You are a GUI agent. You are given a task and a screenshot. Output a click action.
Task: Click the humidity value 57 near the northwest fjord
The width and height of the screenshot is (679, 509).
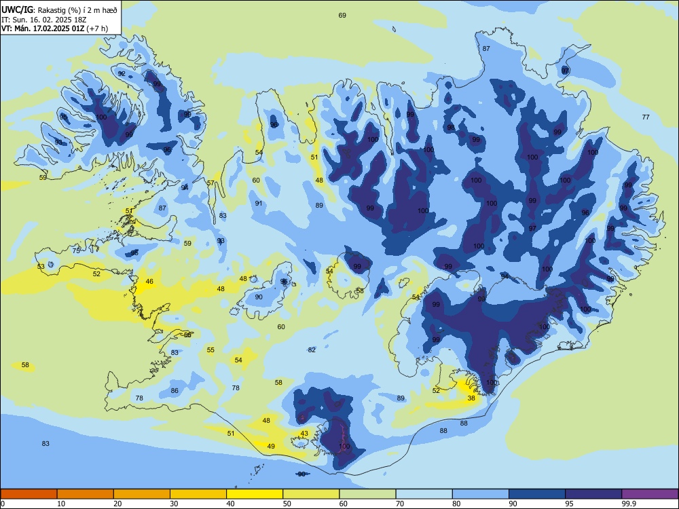pos(210,183)
